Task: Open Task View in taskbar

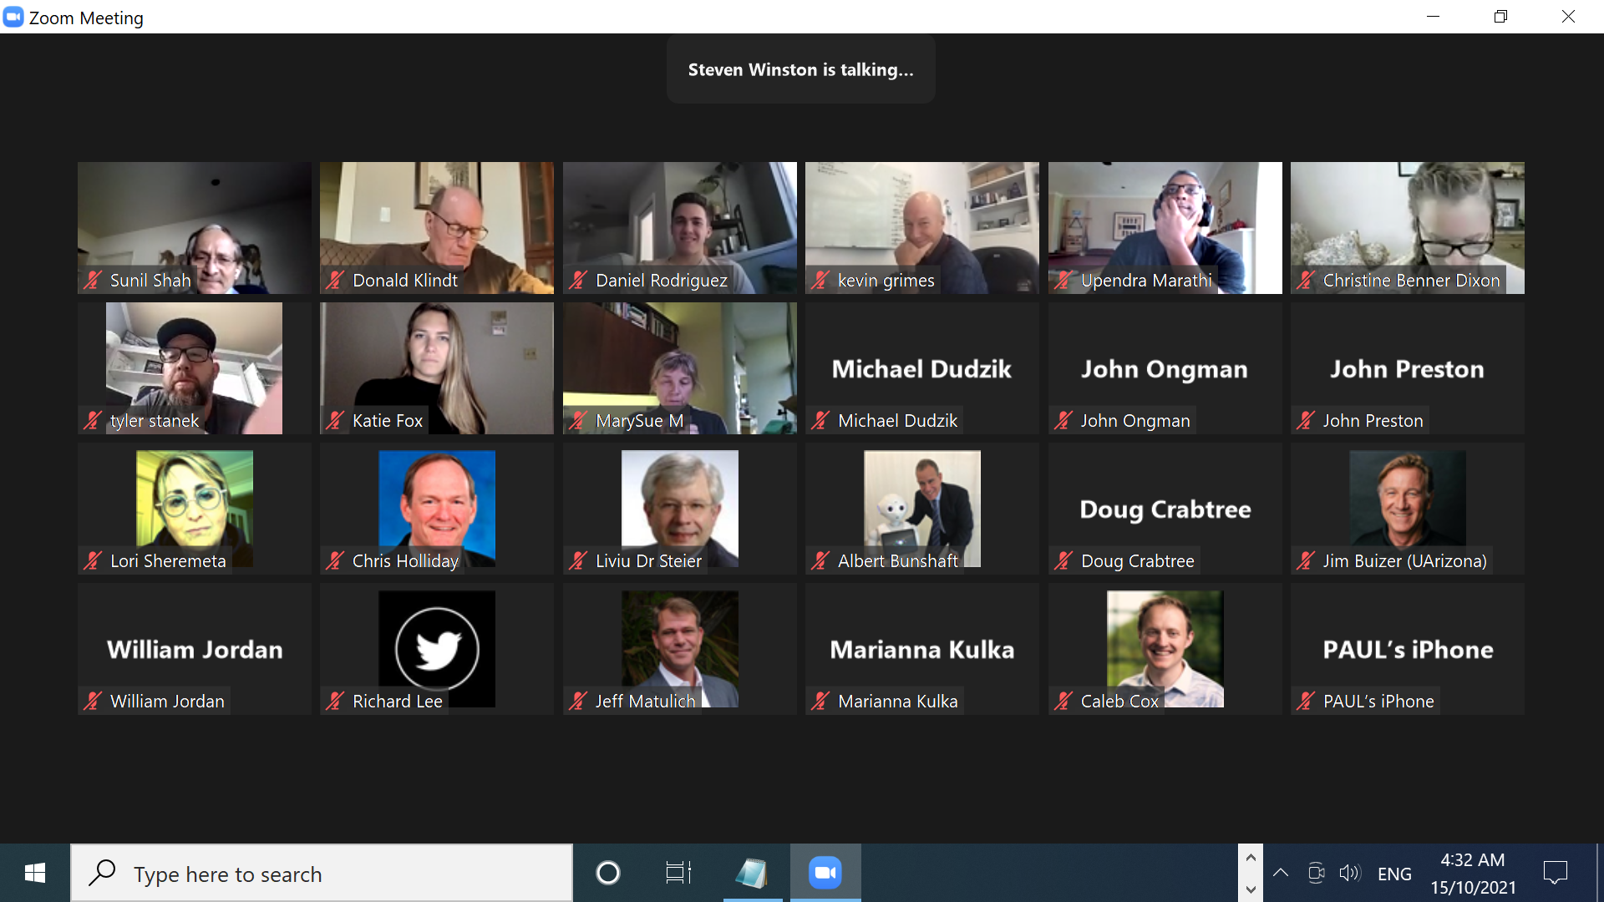Action: [678, 873]
